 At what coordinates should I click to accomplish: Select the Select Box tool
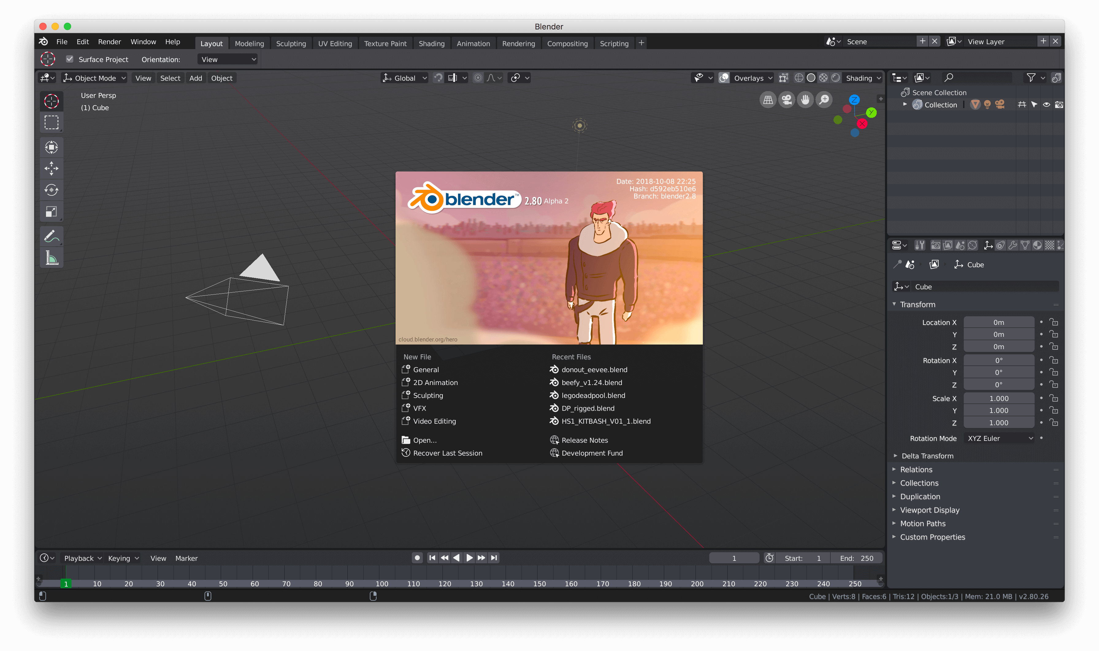pyautogui.click(x=51, y=122)
